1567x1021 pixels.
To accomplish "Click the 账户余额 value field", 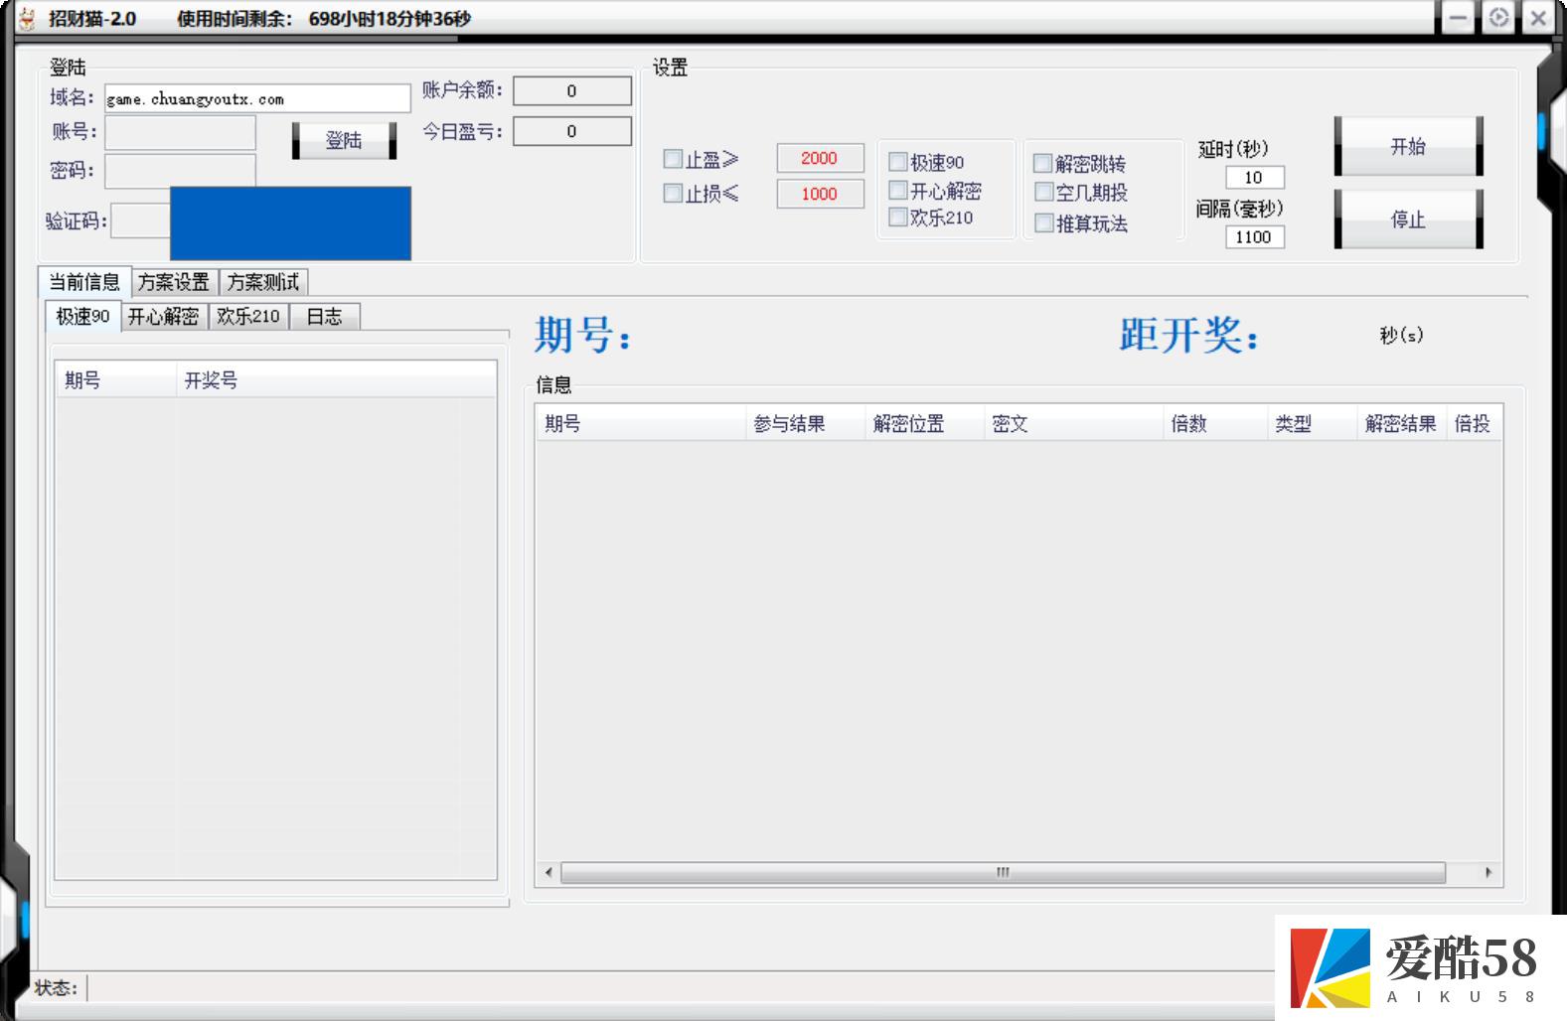I will [571, 91].
